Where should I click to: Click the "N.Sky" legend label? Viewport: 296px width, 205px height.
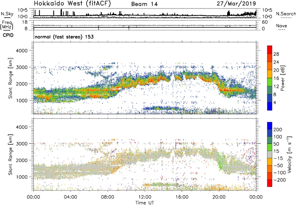(7, 14)
